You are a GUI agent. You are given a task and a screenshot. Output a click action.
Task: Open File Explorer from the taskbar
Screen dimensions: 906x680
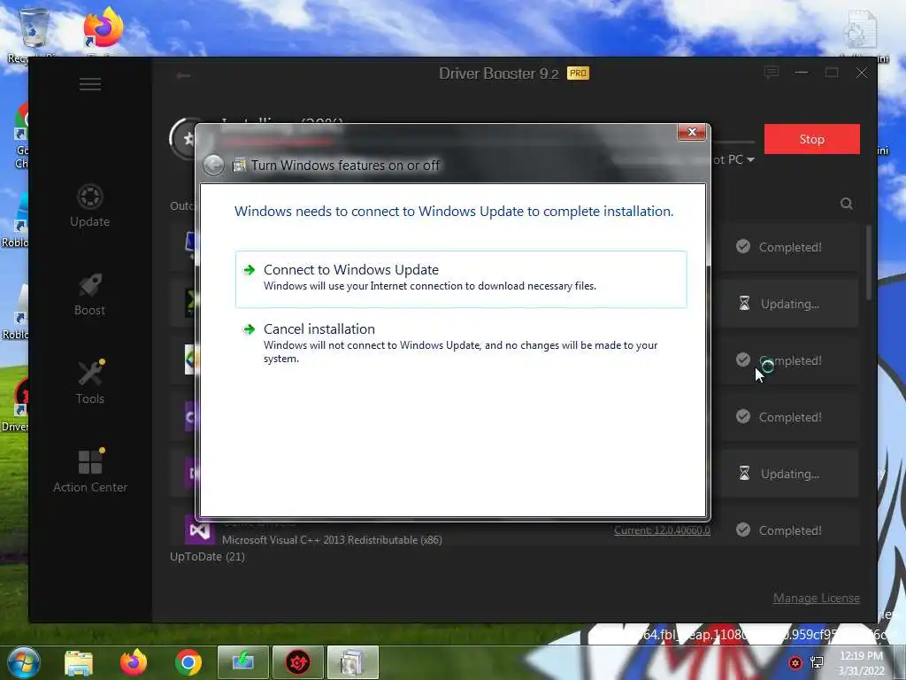(x=79, y=662)
